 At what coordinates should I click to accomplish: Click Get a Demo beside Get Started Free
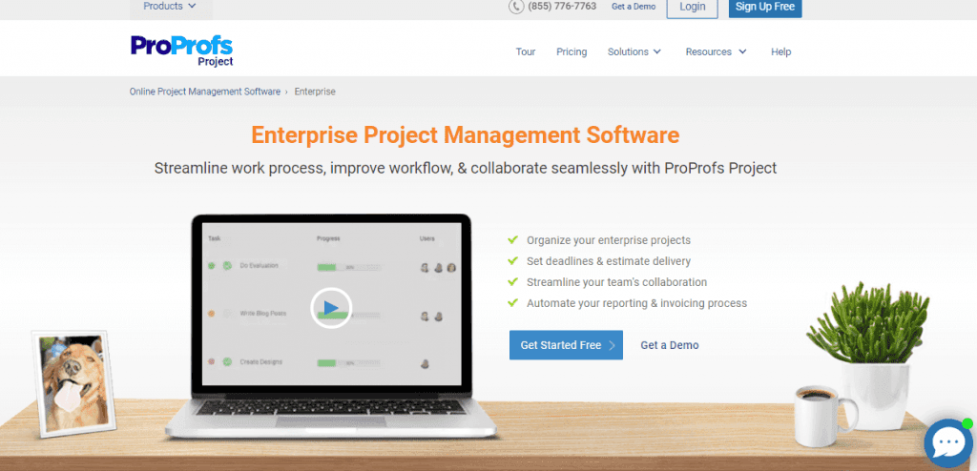click(670, 345)
